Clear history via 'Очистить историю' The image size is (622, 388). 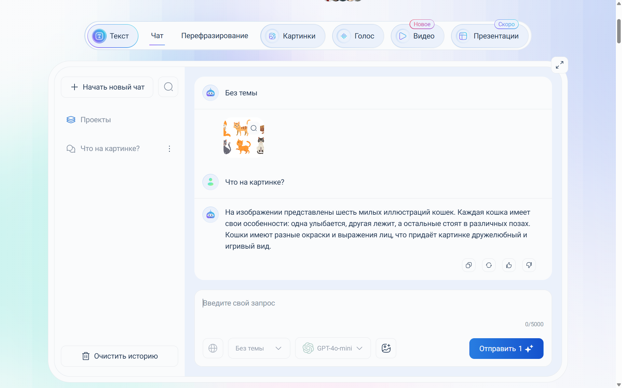point(120,356)
